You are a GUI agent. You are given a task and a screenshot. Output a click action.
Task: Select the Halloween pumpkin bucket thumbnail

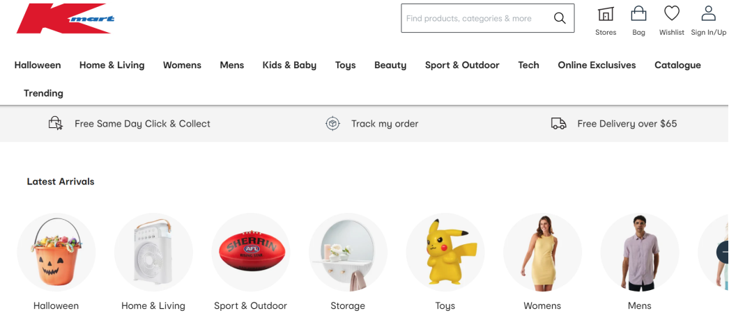pos(56,252)
